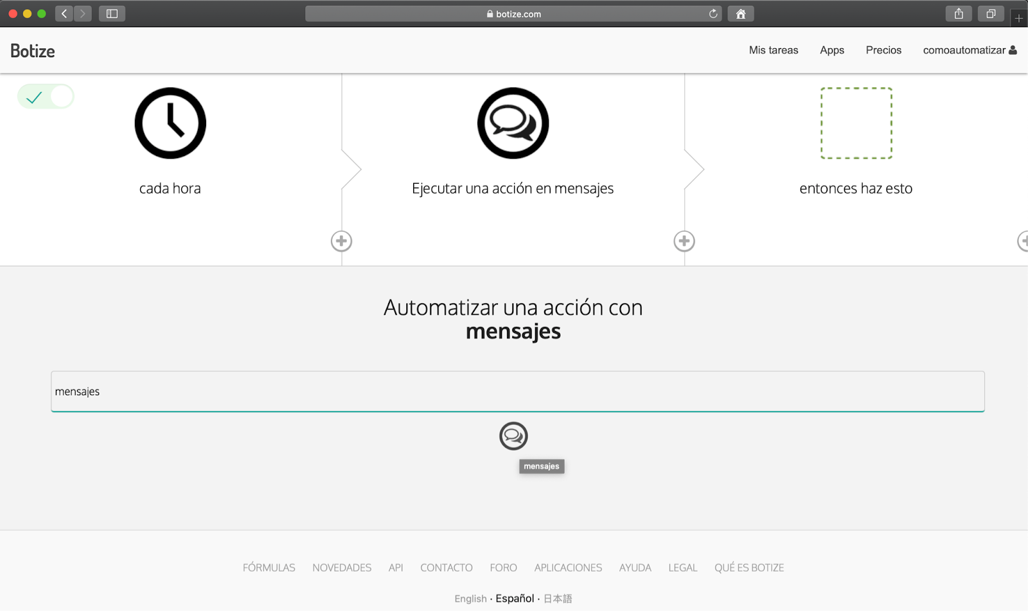The width and height of the screenshot is (1028, 611).
Task: Open the APLICACIONES footer link
Action: click(x=569, y=568)
